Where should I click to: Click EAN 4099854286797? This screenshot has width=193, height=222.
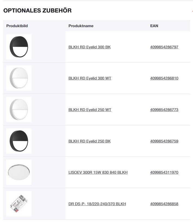click(164, 47)
